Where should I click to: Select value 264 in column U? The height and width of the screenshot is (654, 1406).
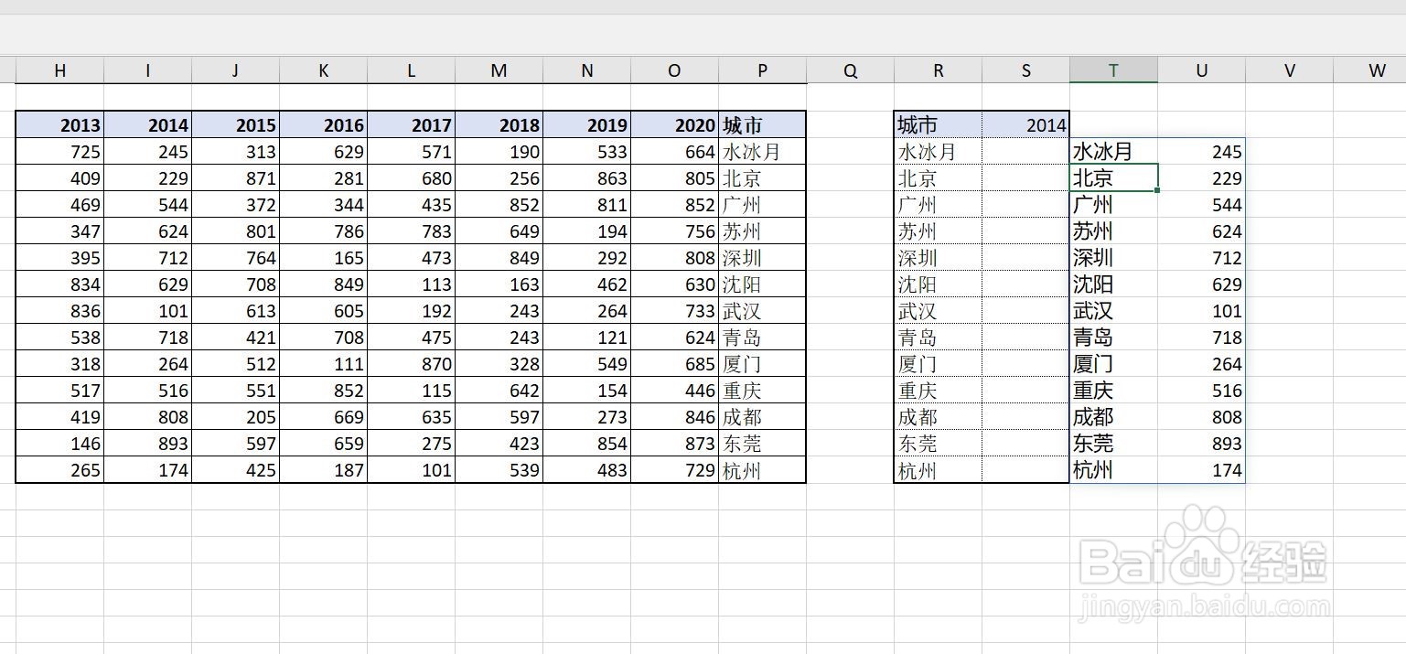point(1201,364)
